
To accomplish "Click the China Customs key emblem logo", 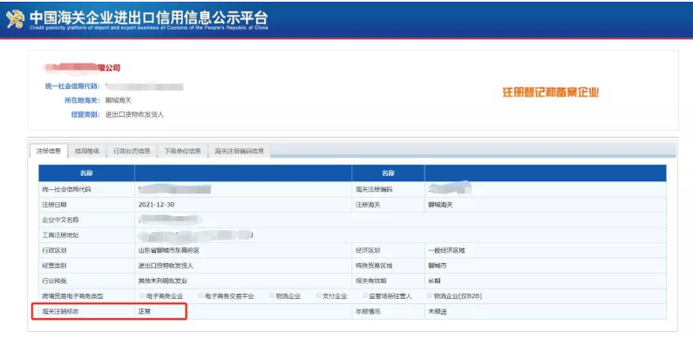I will 16,19.
